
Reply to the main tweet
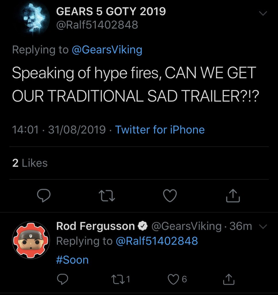coord(44,196)
